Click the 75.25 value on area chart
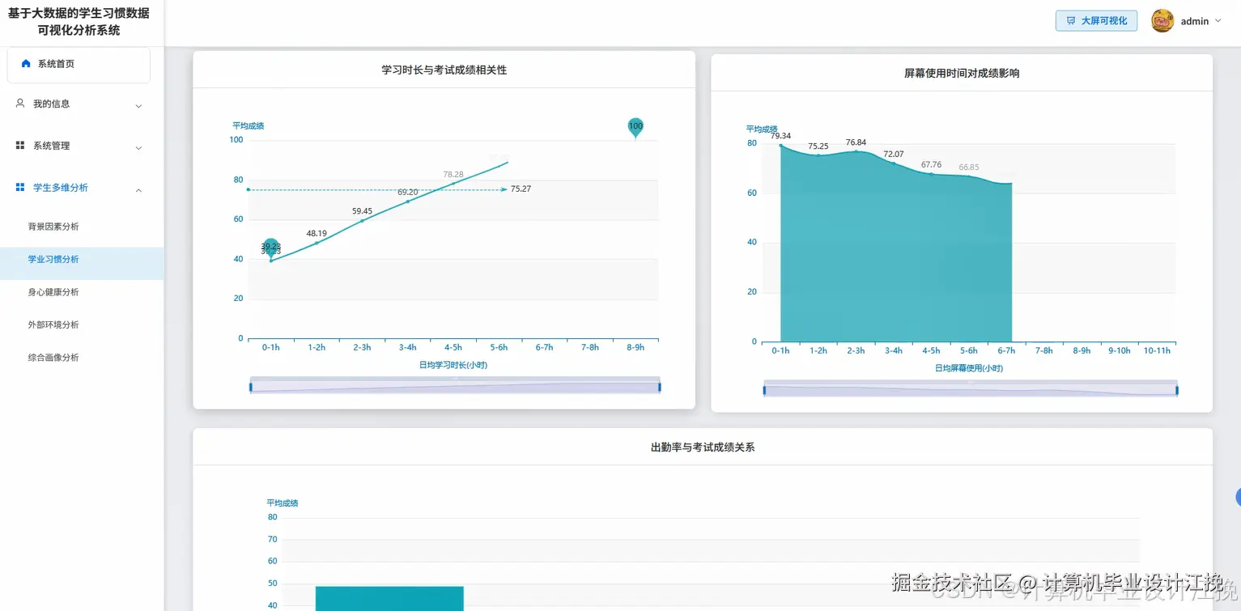Viewport: 1241px width, 611px height. tap(818, 146)
